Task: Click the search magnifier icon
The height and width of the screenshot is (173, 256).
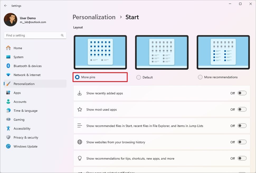Action: point(62,35)
